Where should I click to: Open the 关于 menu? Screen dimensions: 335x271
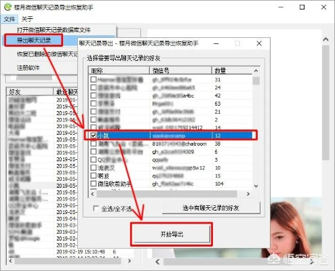pos(27,19)
